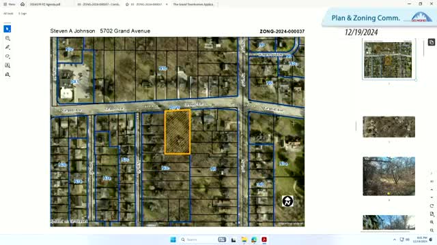437x245 pixels.
Task: Rotate the page clockwise
Action: pyautogui.click(x=432, y=206)
